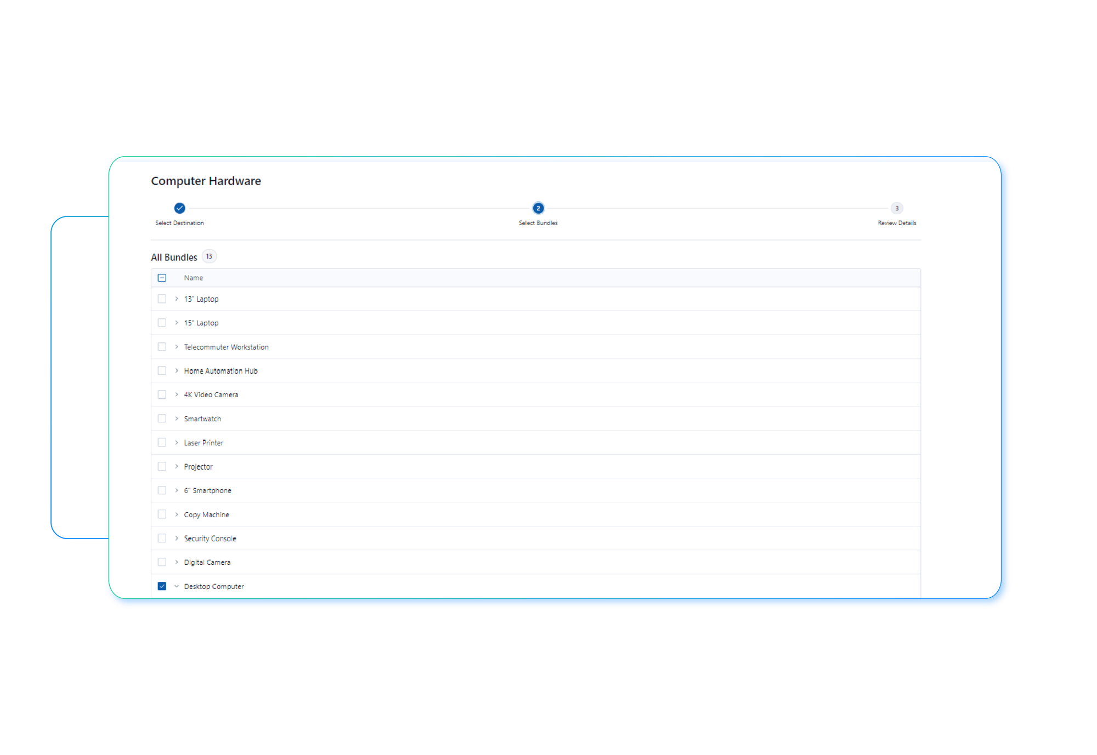Click the Computer Hardware title
The width and height of the screenshot is (1097, 755).
[x=206, y=181]
